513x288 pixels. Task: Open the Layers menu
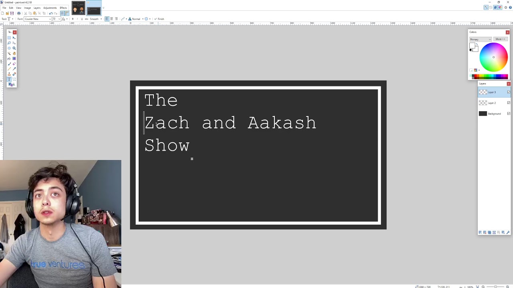(x=37, y=8)
